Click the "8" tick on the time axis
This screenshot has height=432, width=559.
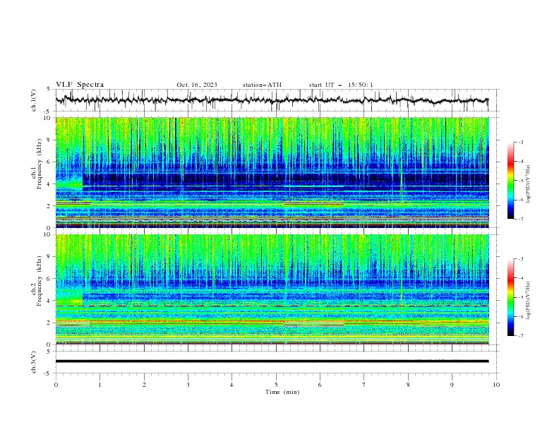coord(408,385)
